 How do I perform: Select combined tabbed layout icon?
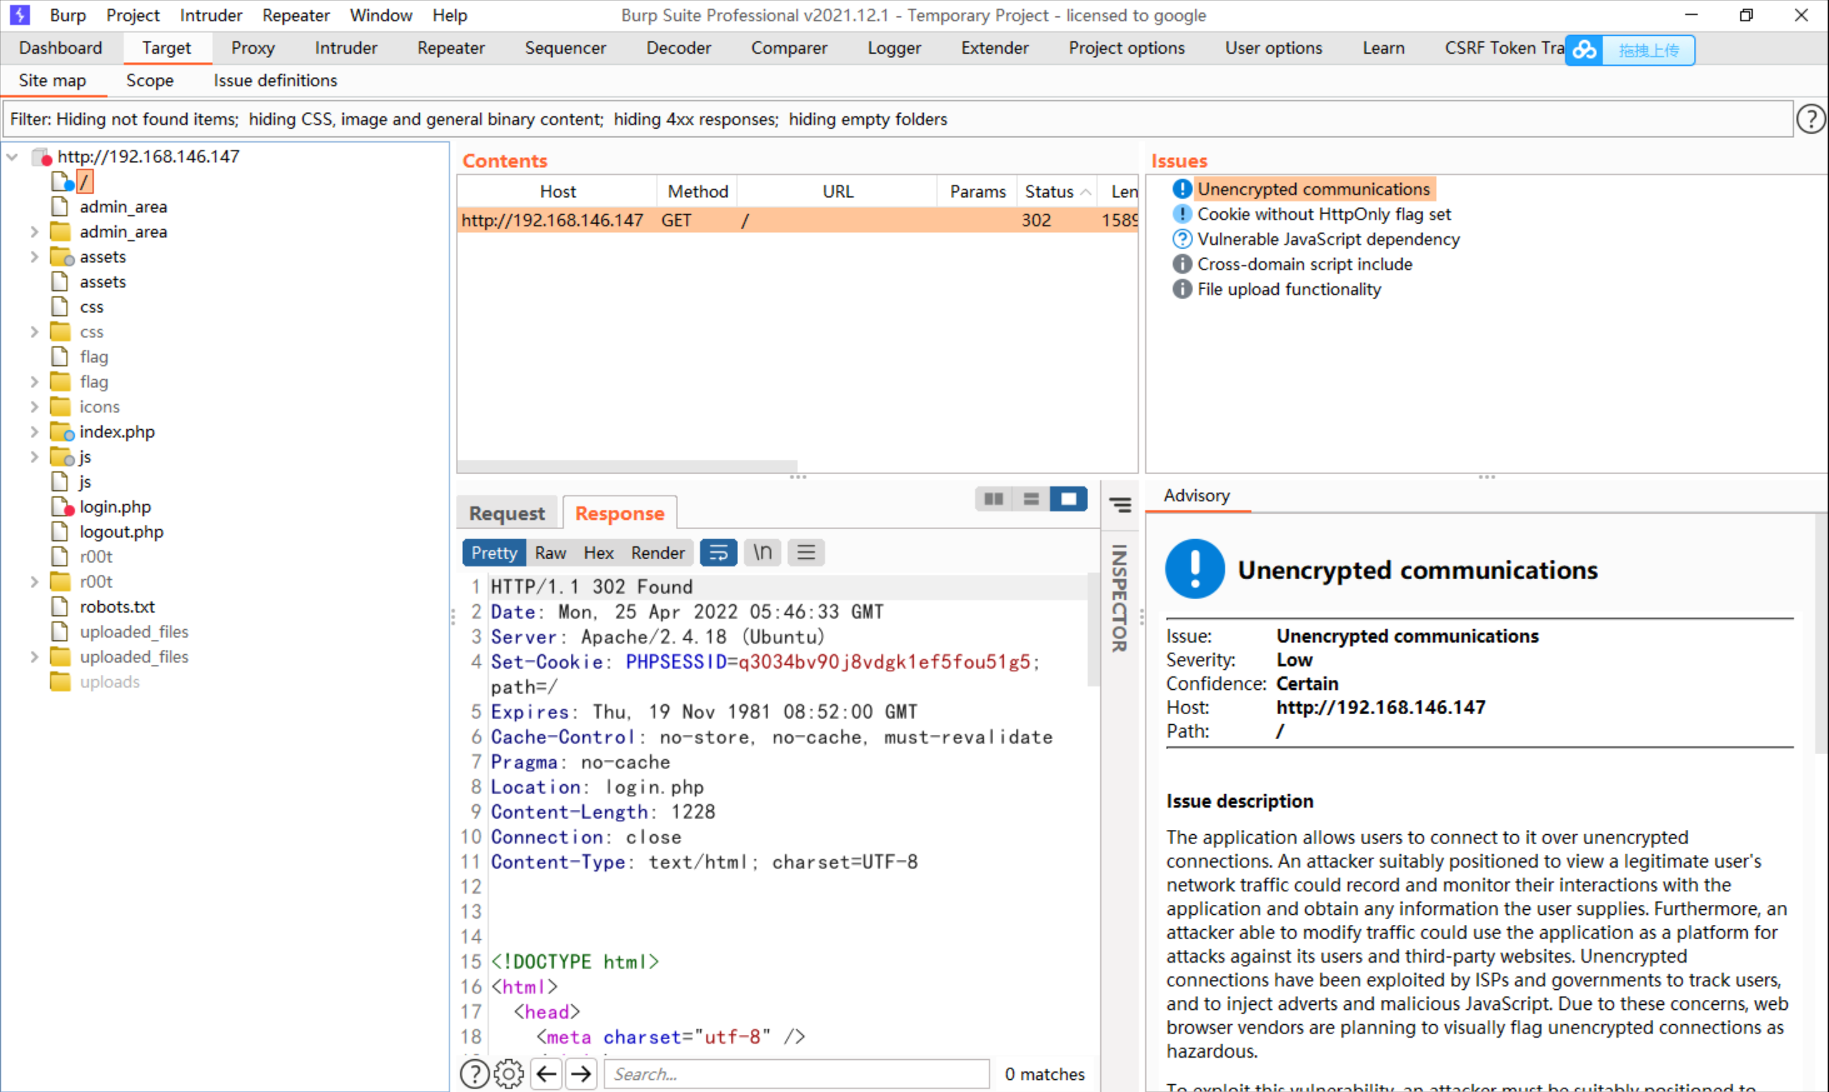[x=1069, y=499]
